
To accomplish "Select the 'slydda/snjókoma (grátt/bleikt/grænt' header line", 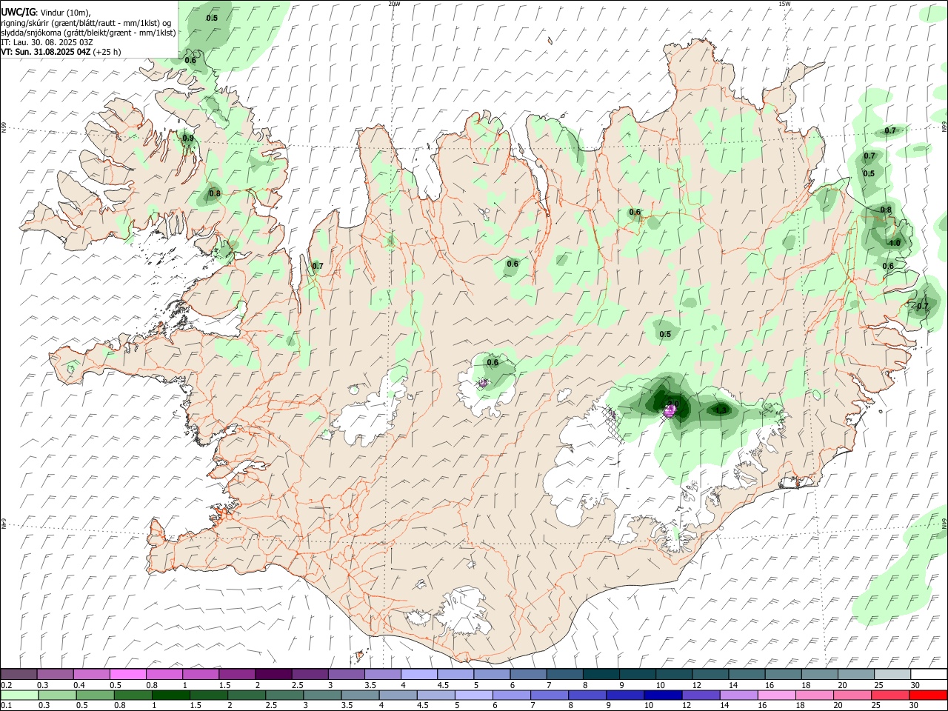I will coord(88,33).
